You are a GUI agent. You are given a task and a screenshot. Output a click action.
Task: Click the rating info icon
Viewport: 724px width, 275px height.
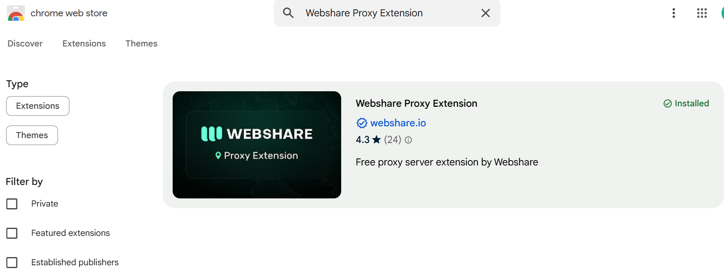[408, 140]
